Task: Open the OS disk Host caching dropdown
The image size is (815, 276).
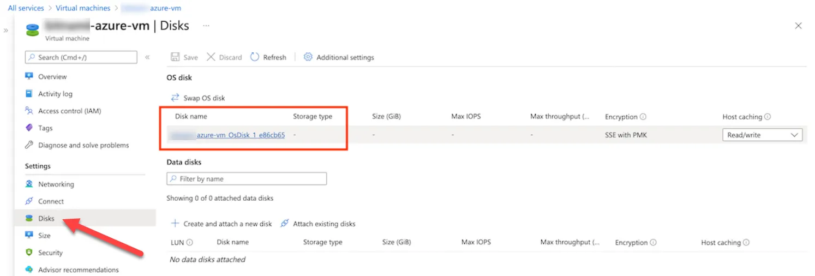Action: point(762,135)
